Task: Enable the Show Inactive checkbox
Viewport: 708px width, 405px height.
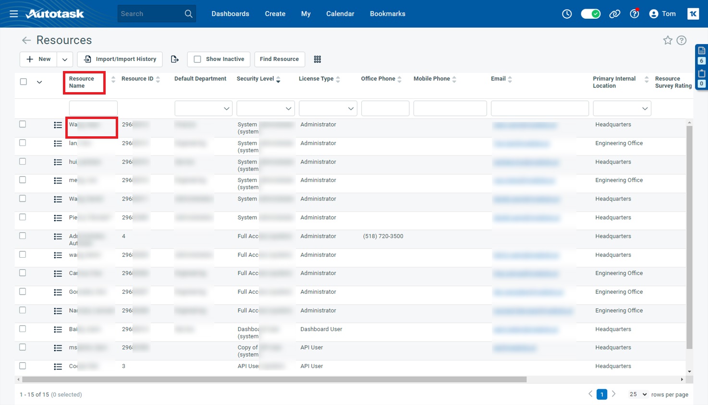Action: pos(197,59)
